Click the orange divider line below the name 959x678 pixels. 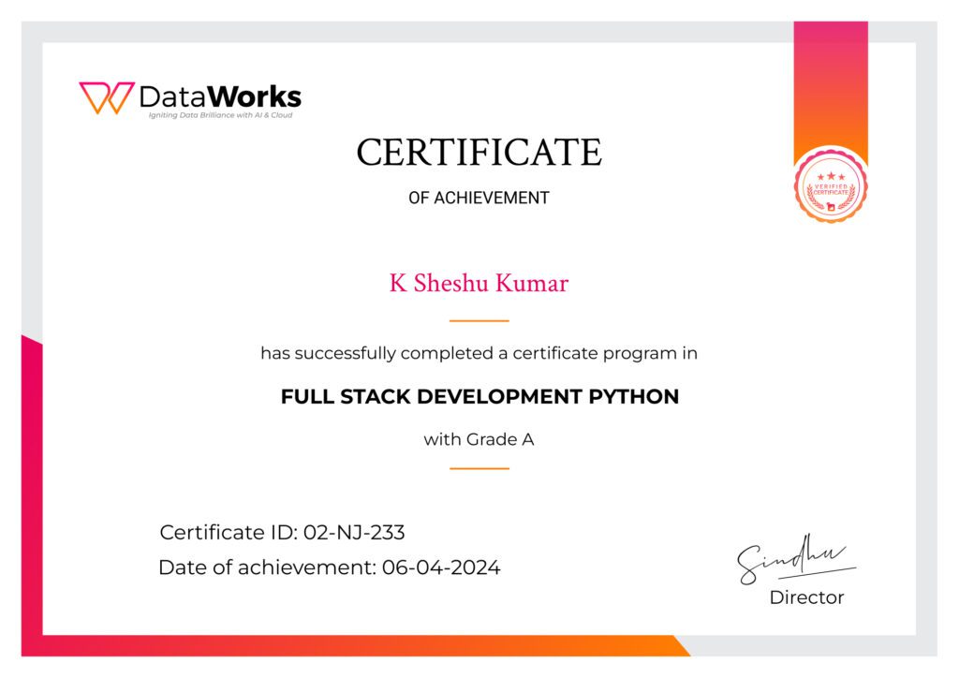(479, 321)
